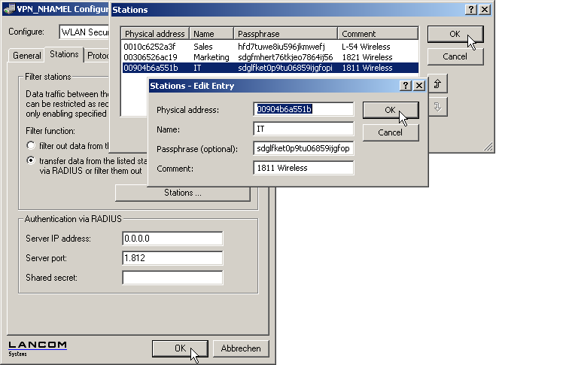Select transfer data from listed stations option

pos(31,161)
